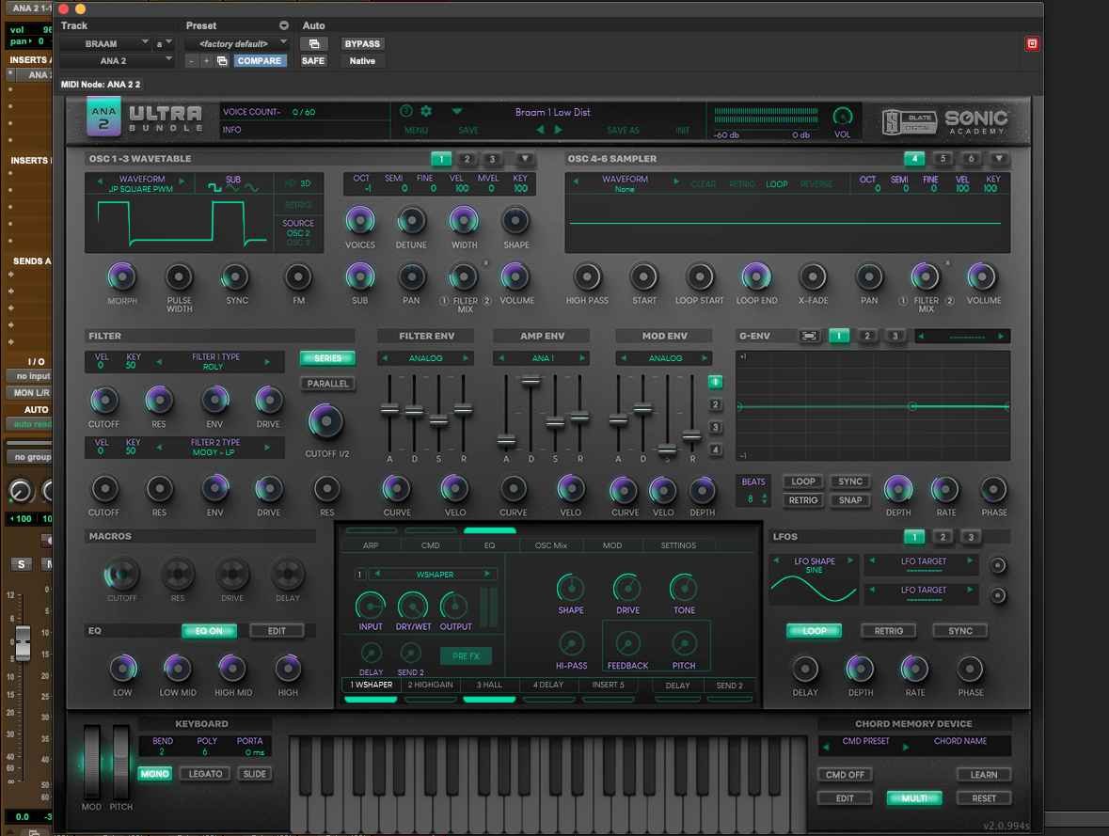Switch to the OSC Mix tab

click(x=550, y=544)
